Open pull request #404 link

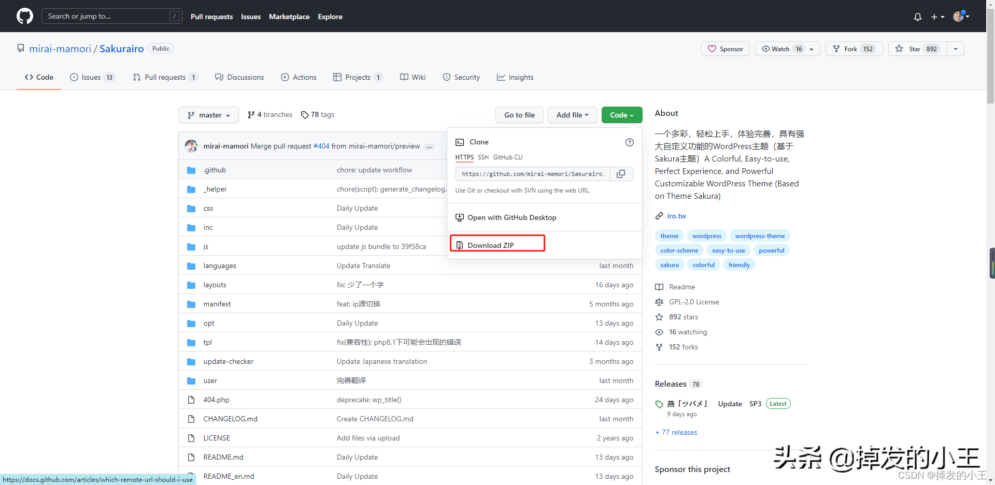click(321, 146)
